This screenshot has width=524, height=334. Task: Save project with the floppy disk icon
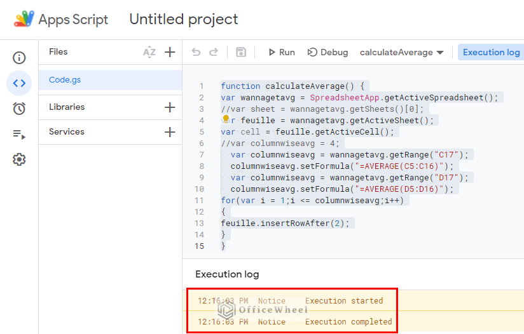(x=241, y=52)
